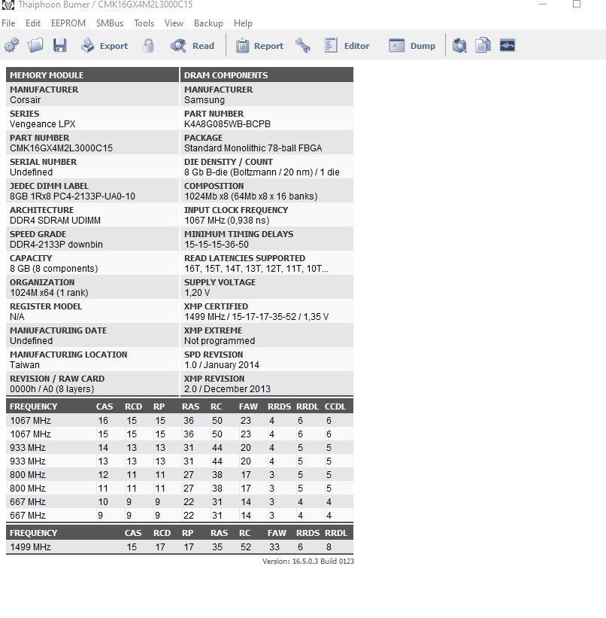Click composition 1024Mb x8 value

251,196
